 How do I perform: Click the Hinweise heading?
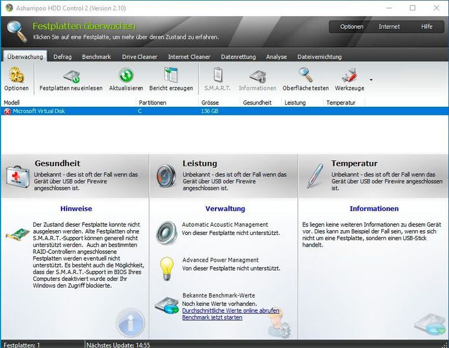pos(76,209)
